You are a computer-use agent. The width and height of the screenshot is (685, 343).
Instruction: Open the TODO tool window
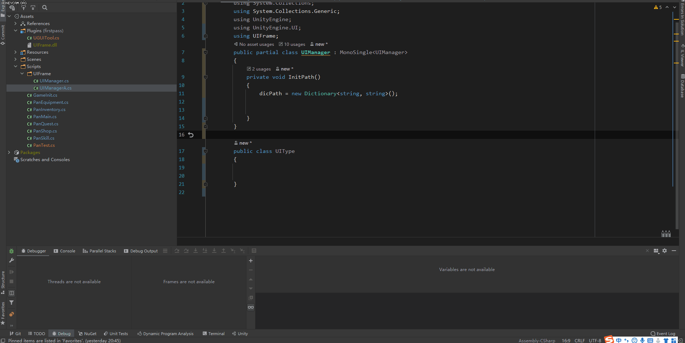pos(37,334)
